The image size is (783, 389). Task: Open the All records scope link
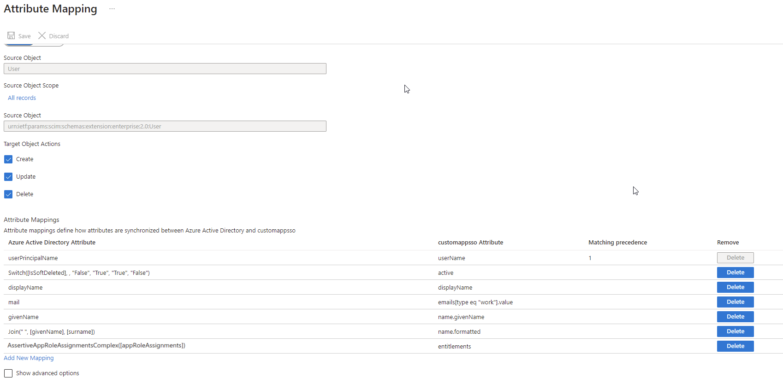click(x=22, y=98)
